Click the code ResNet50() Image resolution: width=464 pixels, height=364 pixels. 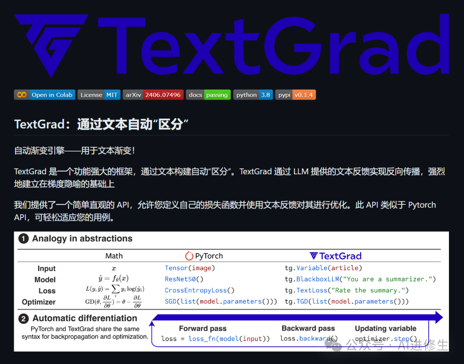tap(184, 279)
